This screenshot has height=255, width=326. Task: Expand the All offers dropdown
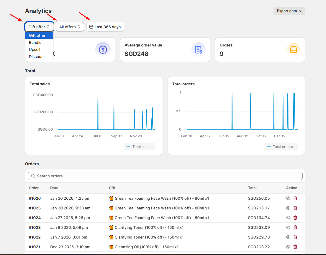[x=70, y=27]
